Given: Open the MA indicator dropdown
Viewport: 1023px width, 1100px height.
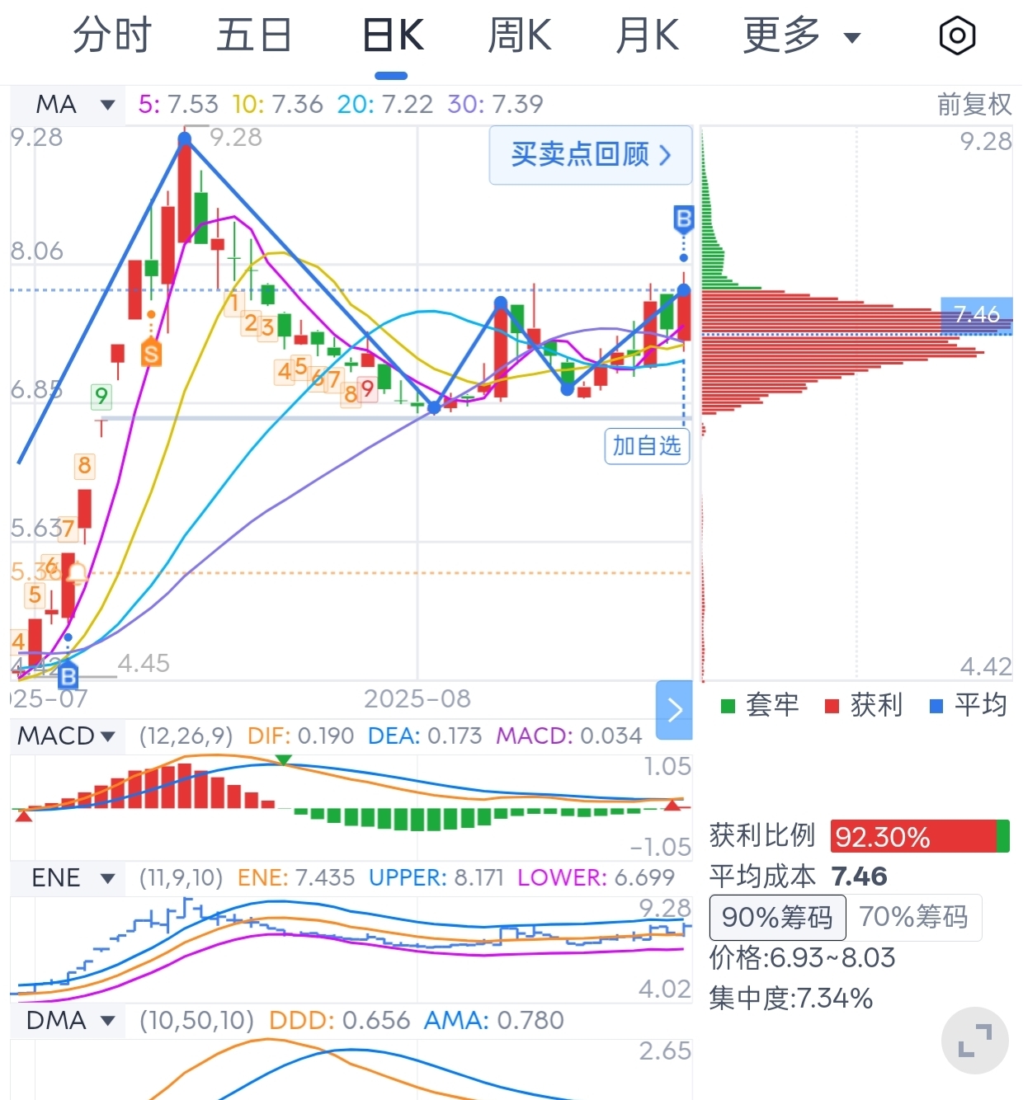Looking at the screenshot, I should pyautogui.click(x=73, y=105).
